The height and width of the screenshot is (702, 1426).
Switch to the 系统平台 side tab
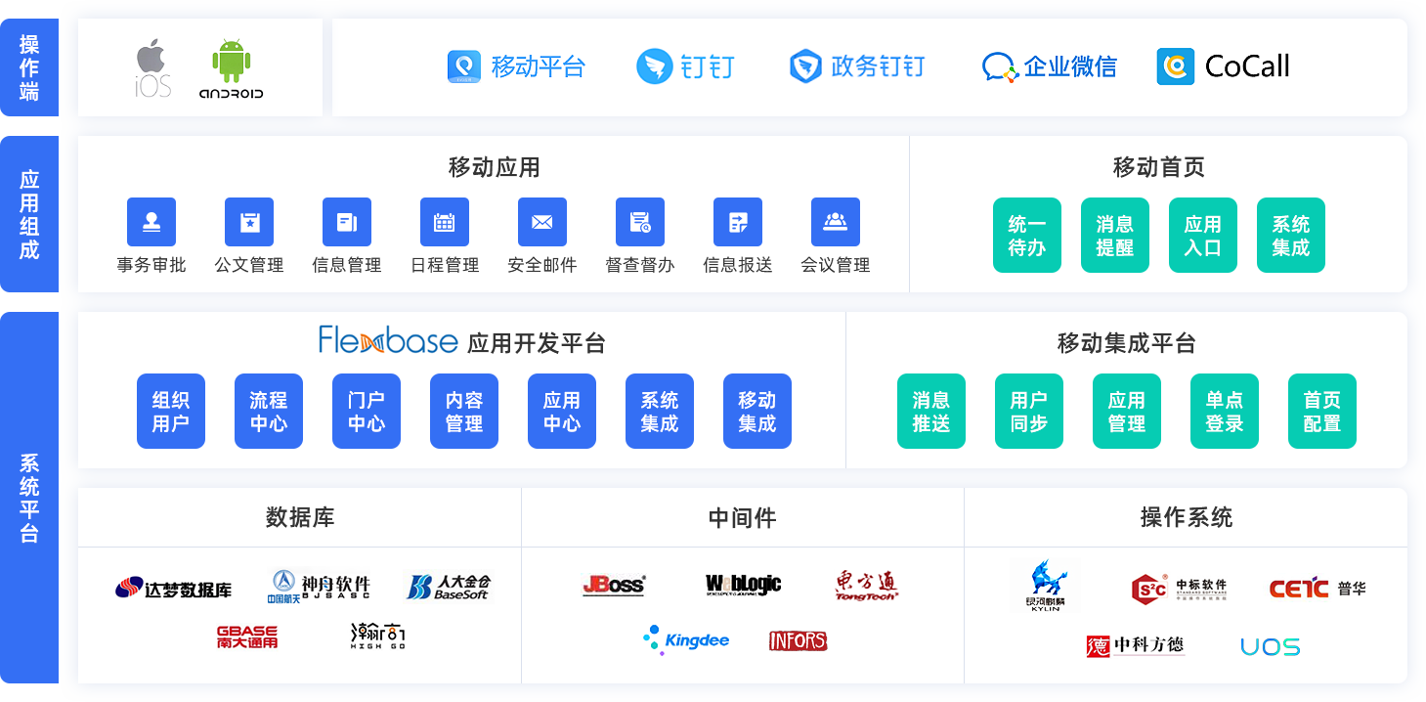[x=29, y=497]
